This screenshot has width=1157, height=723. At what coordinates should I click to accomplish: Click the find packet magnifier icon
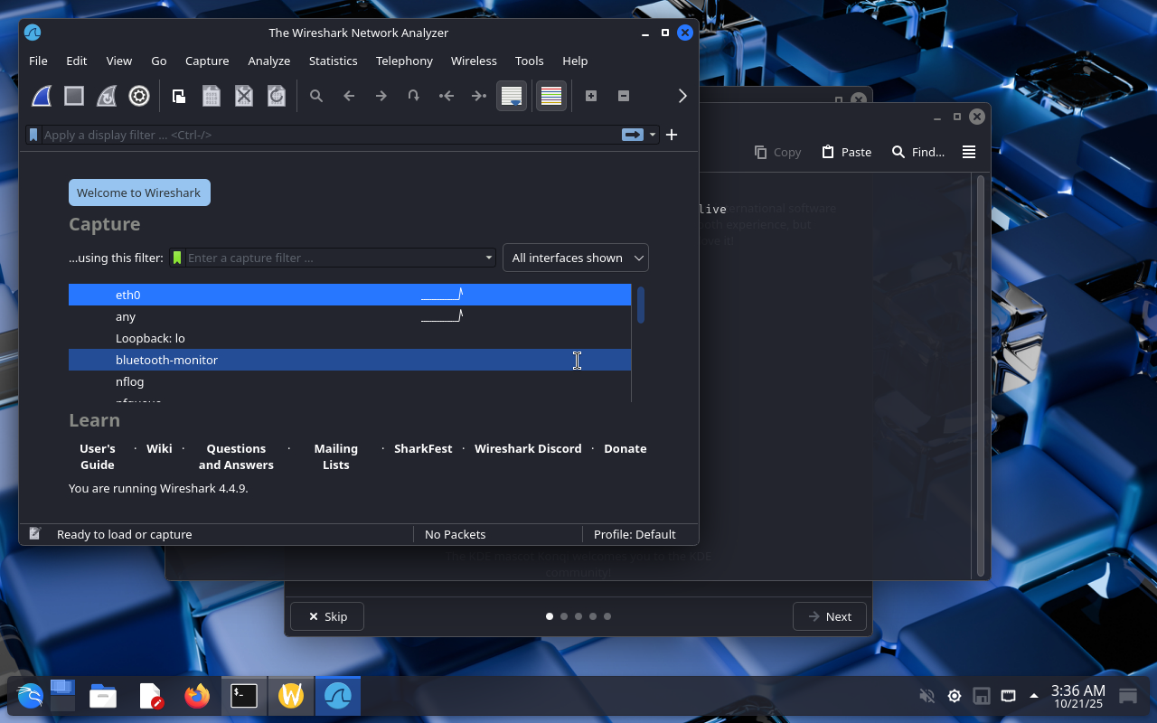tap(316, 96)
